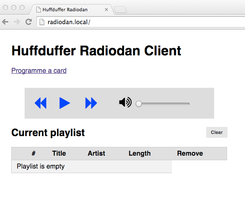This screenshot has width=245, height=206.
Task: Close the Huffduffer Radiodan tab
Action: [106, 10]
